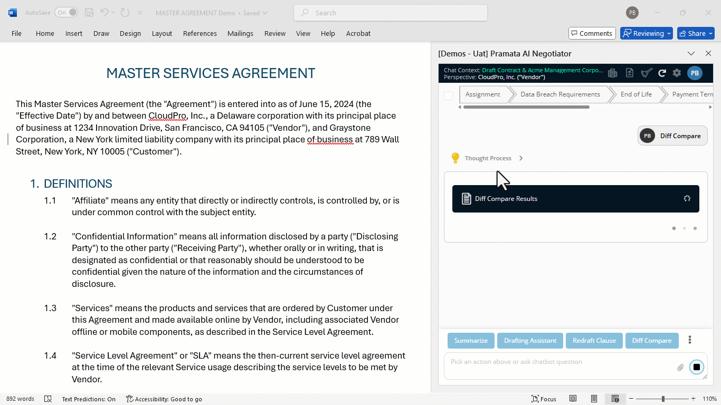This screenshot has width=721, height=405.
Task: Tick the checkbox beside the Assignment step
Action: point(448,95)
